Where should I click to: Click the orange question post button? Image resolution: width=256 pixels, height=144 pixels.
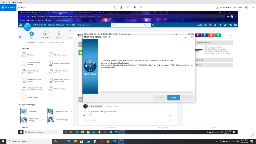tap(211, 35)
